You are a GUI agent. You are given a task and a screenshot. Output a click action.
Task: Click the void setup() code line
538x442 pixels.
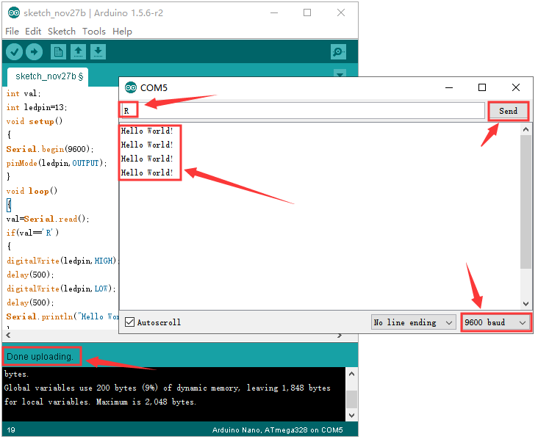[x=35, y=122]
